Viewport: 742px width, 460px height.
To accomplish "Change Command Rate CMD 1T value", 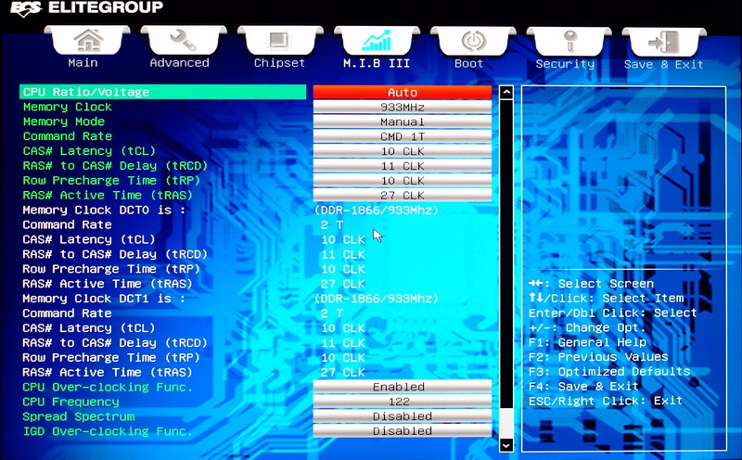I will (403, 136).
